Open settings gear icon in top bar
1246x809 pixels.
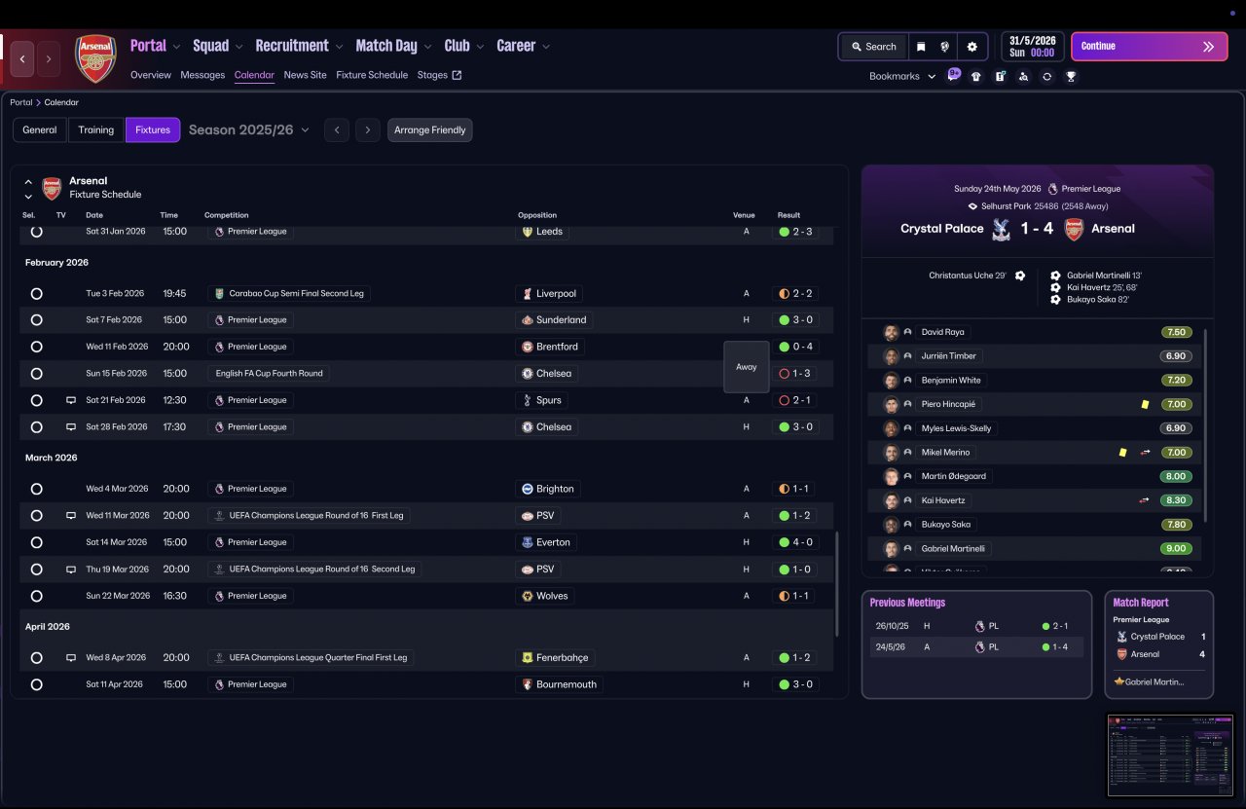(x=971, y=47)
